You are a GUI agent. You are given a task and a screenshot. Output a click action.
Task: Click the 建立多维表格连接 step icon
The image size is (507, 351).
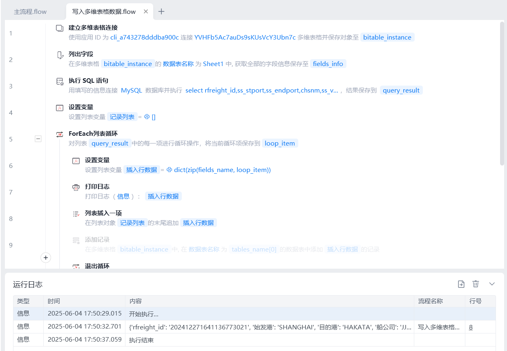tap(60, 28)
